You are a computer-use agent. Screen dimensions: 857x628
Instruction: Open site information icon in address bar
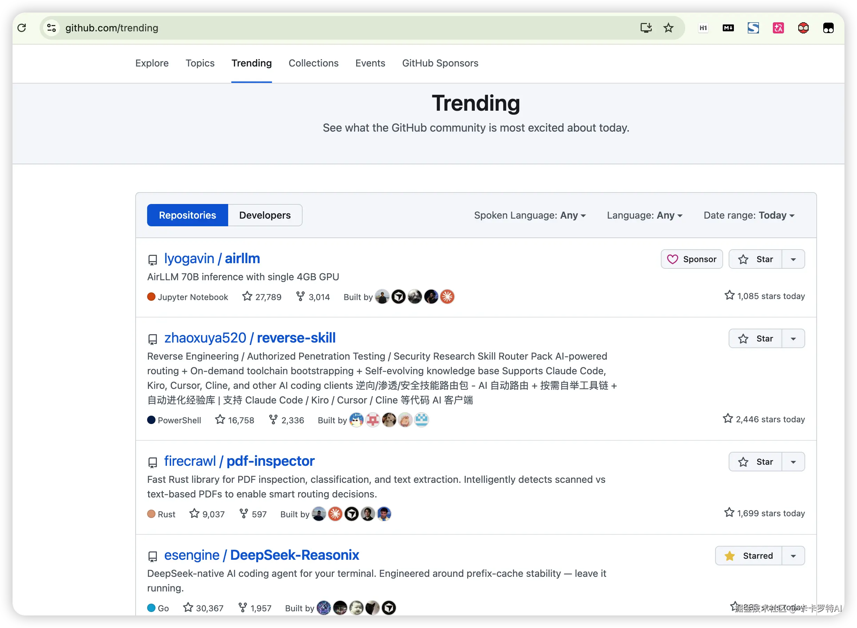[x=51, y=28]
